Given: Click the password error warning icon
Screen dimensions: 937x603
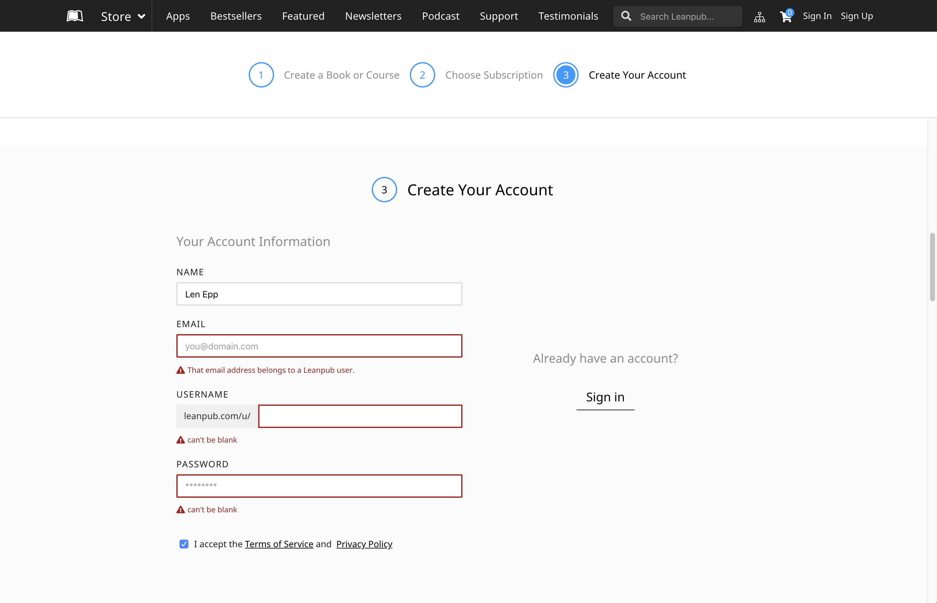Looking at the screenshot, I should coord(180,509).
